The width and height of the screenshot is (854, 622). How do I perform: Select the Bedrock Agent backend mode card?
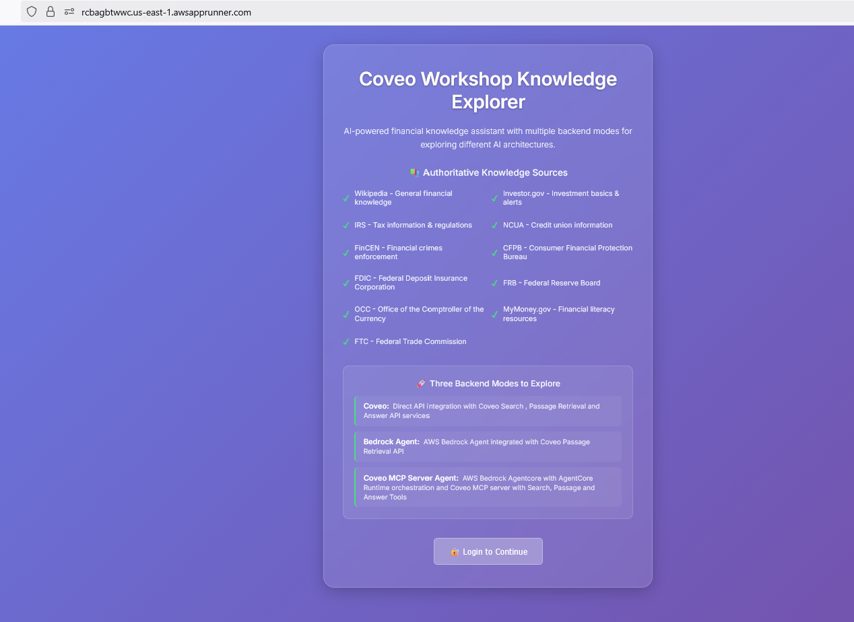pos(488,446)
